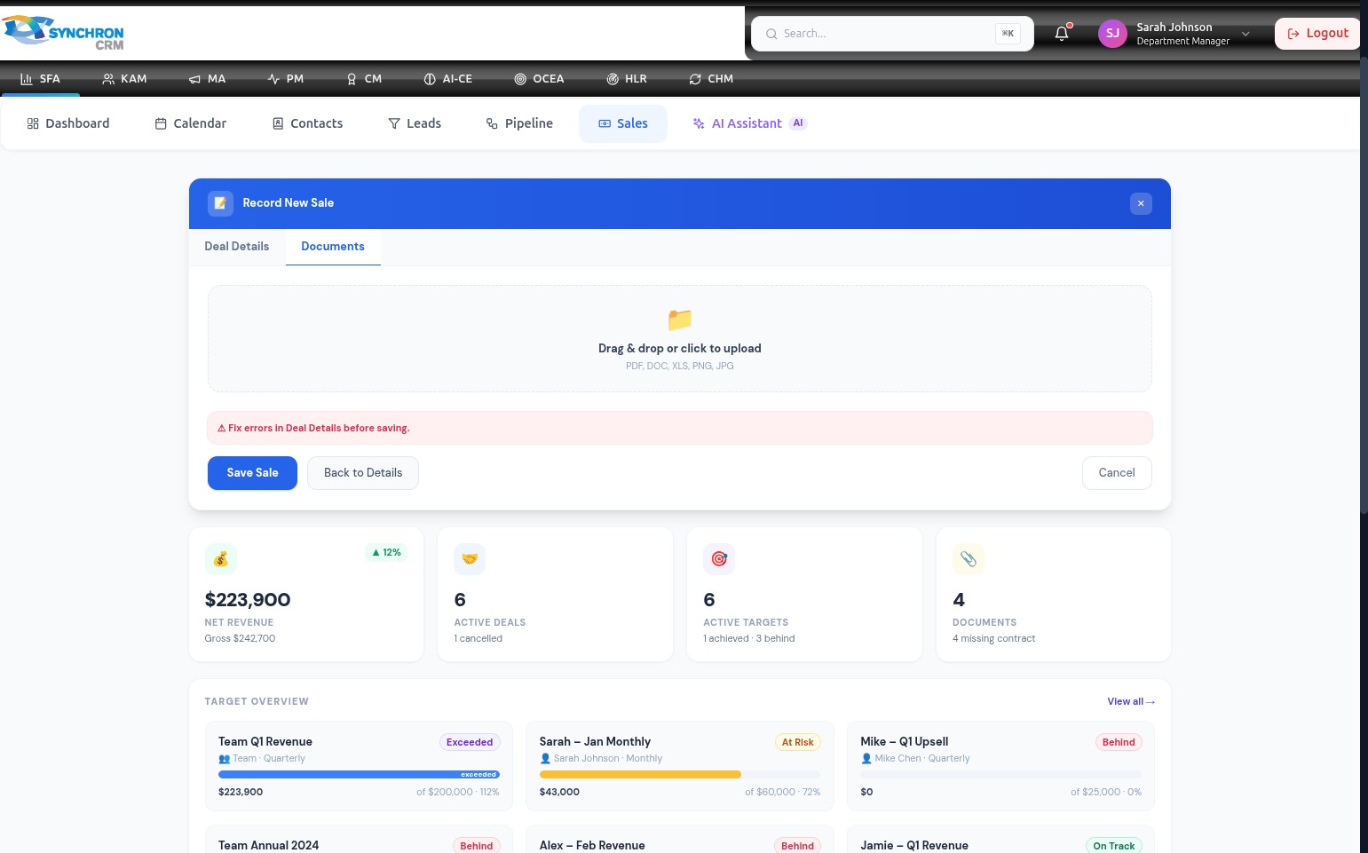Click Team Q1 Revenue progress bar
This screenshot has width=1368, height=853.
coord(359,775)
